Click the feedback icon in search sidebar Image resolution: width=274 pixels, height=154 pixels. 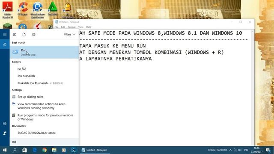pos(5,133)
